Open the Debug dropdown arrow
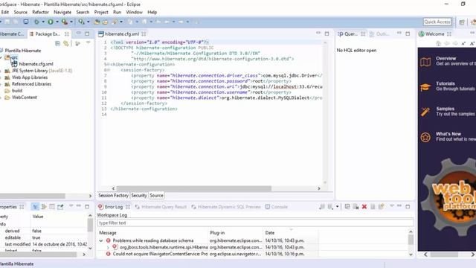This screenshot has height=268, width=476. pos(43,22)
